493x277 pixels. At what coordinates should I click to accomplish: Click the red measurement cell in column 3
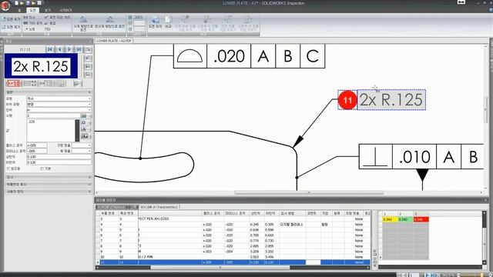pos(421,219)
